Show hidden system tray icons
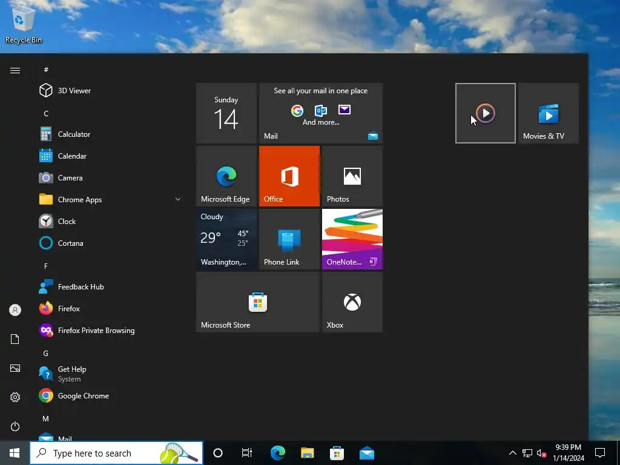 click(512, 453)
